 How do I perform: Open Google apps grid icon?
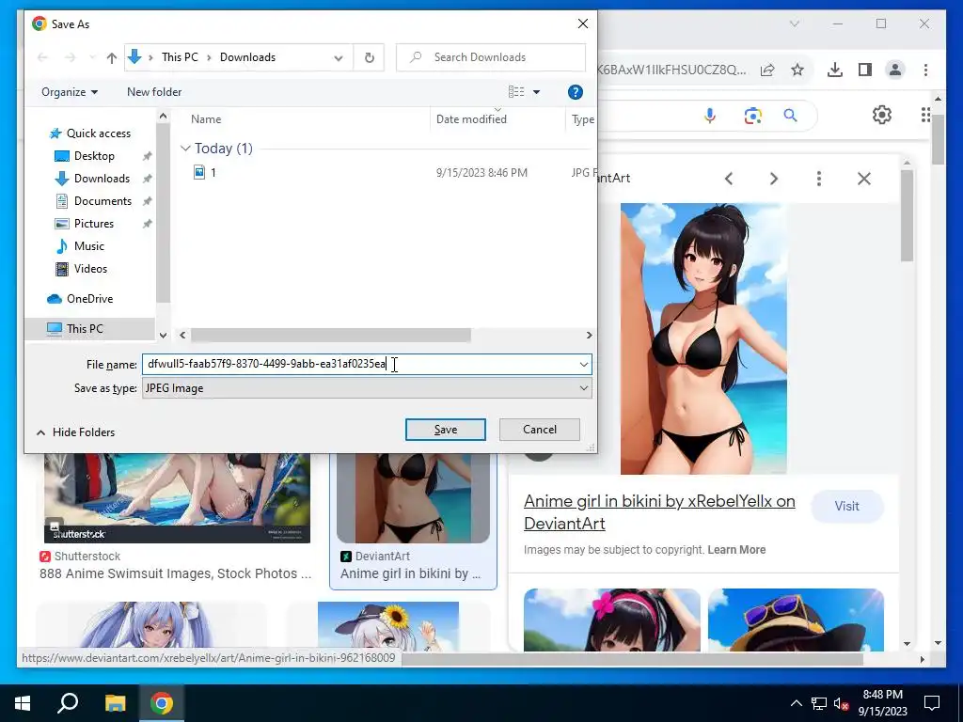(926, 115)
